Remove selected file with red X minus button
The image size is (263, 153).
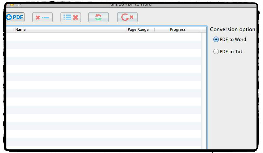pyautogui.click(x=42, y=17)
